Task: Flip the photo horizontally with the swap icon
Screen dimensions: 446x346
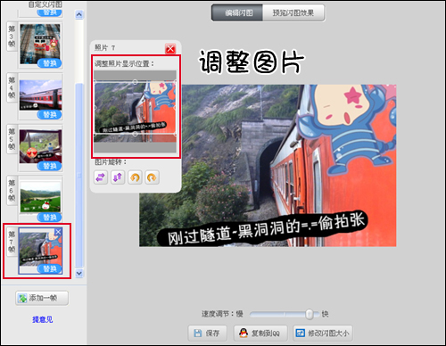Action: pos(101,177)
